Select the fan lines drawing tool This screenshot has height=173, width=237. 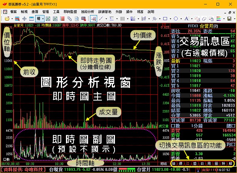tap(133, 19)
